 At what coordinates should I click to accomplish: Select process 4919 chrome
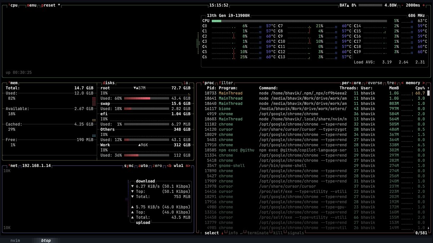tap(313, 114)
